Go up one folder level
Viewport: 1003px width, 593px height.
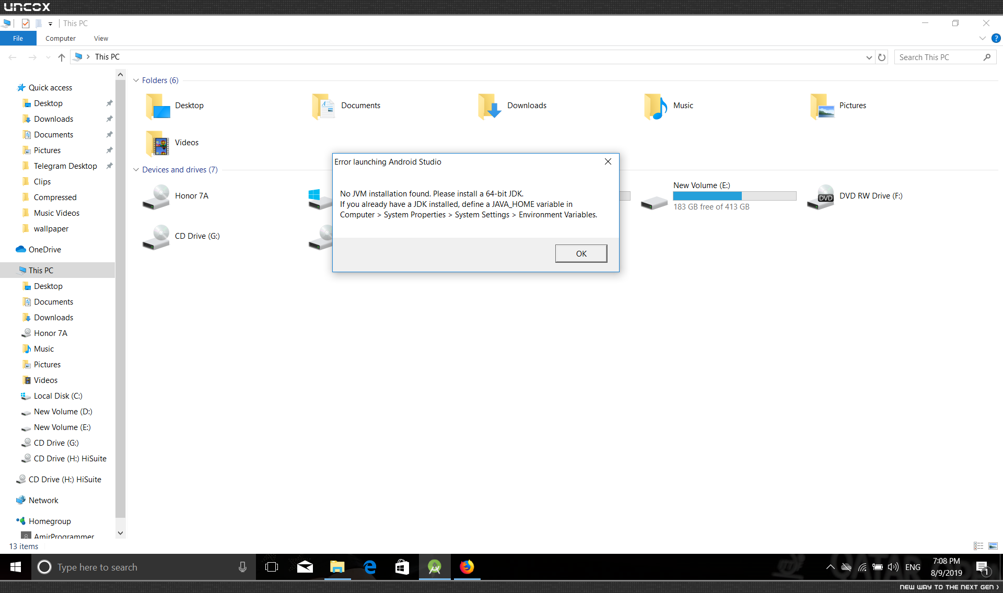point(62,57)
